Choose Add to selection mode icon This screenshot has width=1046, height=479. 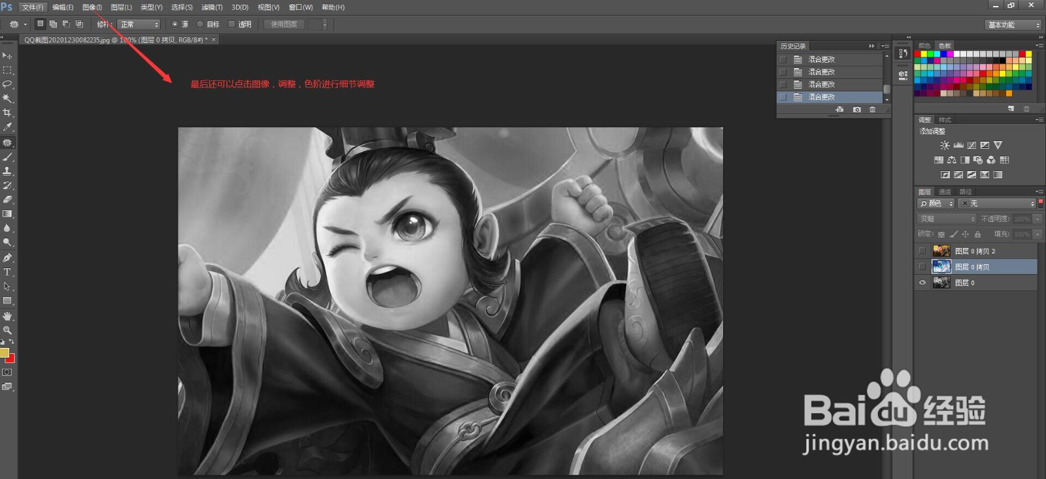[53, 24]
